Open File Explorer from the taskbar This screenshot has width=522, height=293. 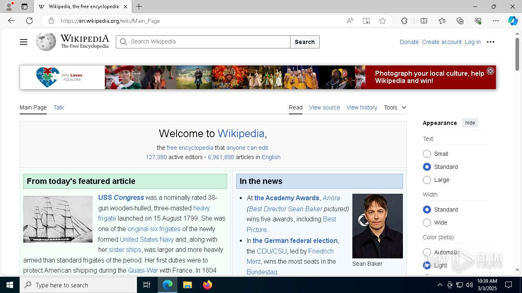[x=188, y=285]
